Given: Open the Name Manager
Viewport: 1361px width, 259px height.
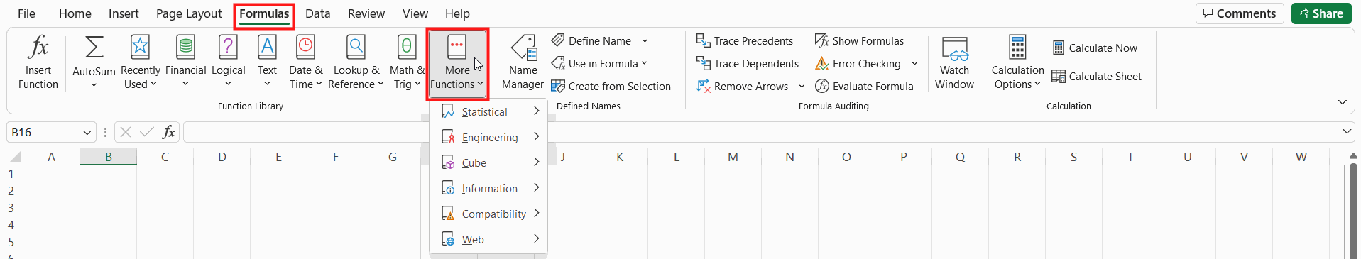Looking at the screenshot, I should coord(523,62).
